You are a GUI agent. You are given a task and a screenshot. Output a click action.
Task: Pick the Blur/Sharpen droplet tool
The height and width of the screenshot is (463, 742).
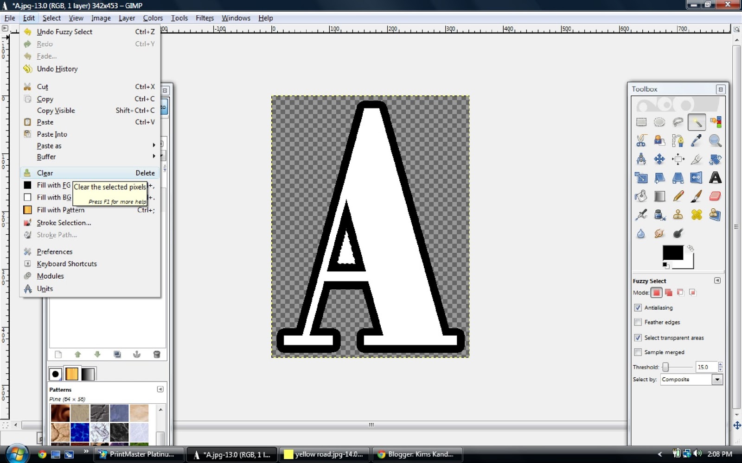pos(641,233)
